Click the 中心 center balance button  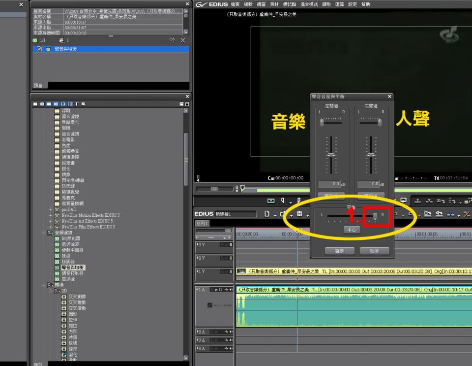tap(351, 230)
